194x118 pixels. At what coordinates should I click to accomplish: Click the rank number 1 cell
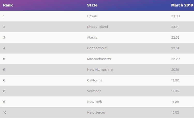pyautogui.click(x=4, y=16)
